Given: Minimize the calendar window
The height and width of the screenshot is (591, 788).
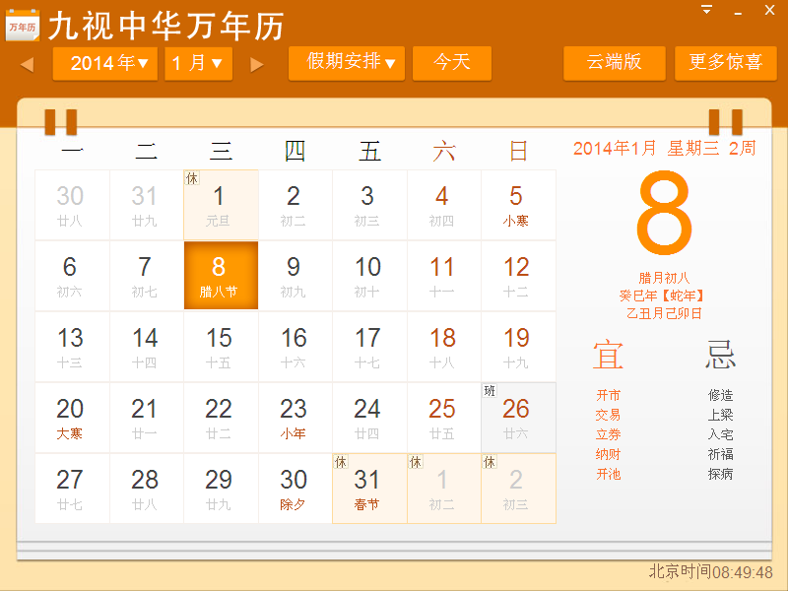Looking at the screenshot, I should point(738,12).
